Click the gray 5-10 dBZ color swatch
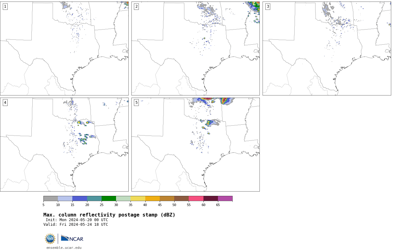 click(50, 198)
